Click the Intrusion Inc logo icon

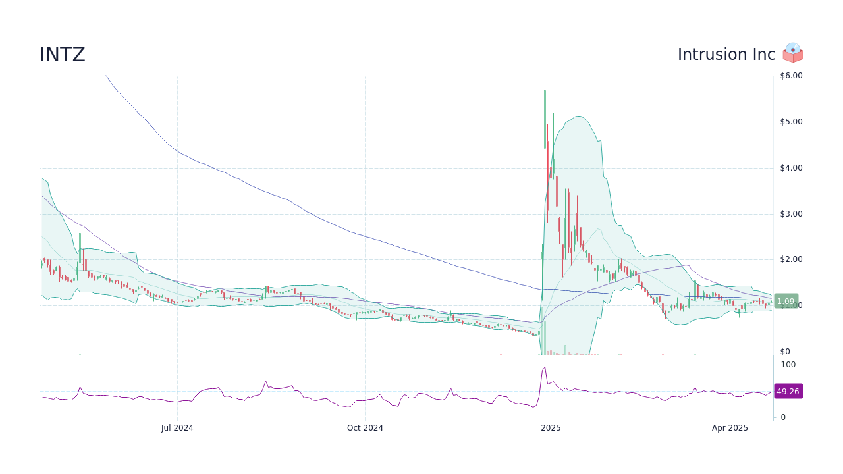pos(793,53)
